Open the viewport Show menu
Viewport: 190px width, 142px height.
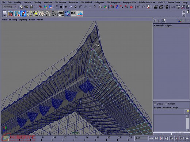click(32, 20)
